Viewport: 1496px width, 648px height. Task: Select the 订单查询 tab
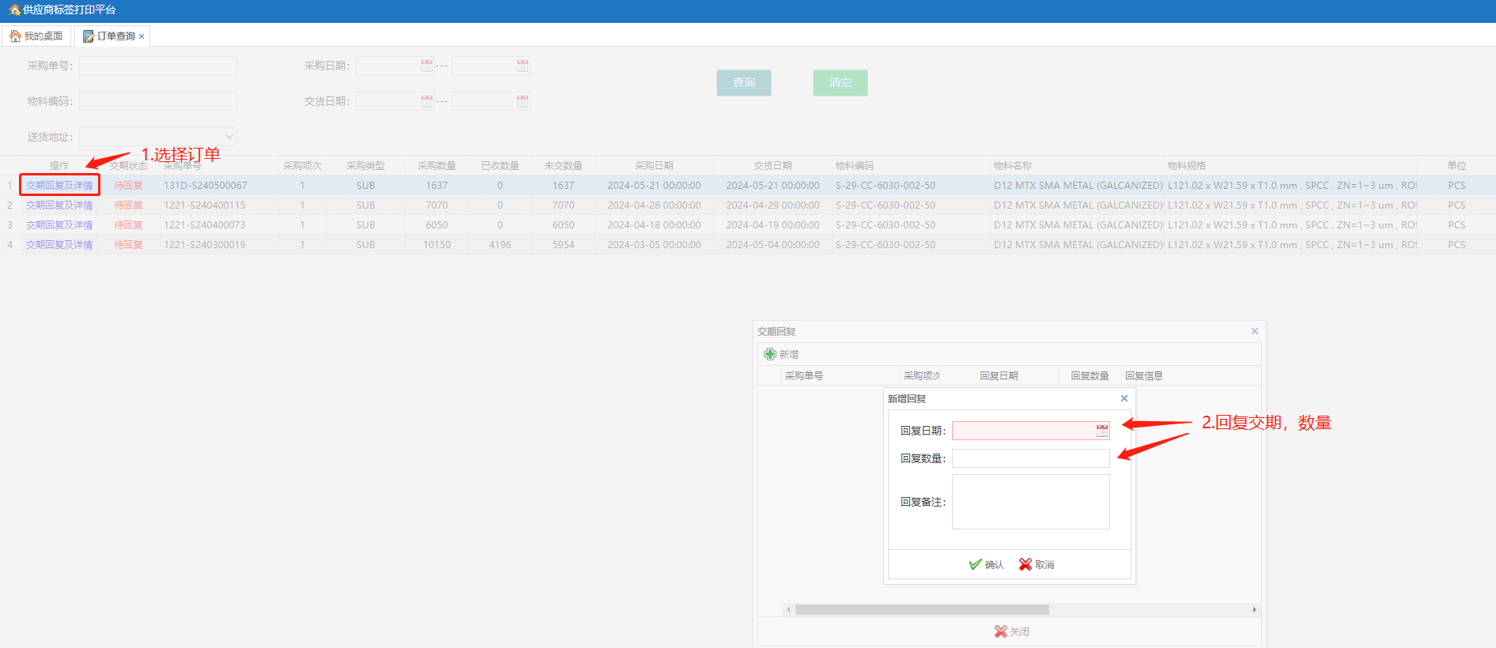point(109,36)
